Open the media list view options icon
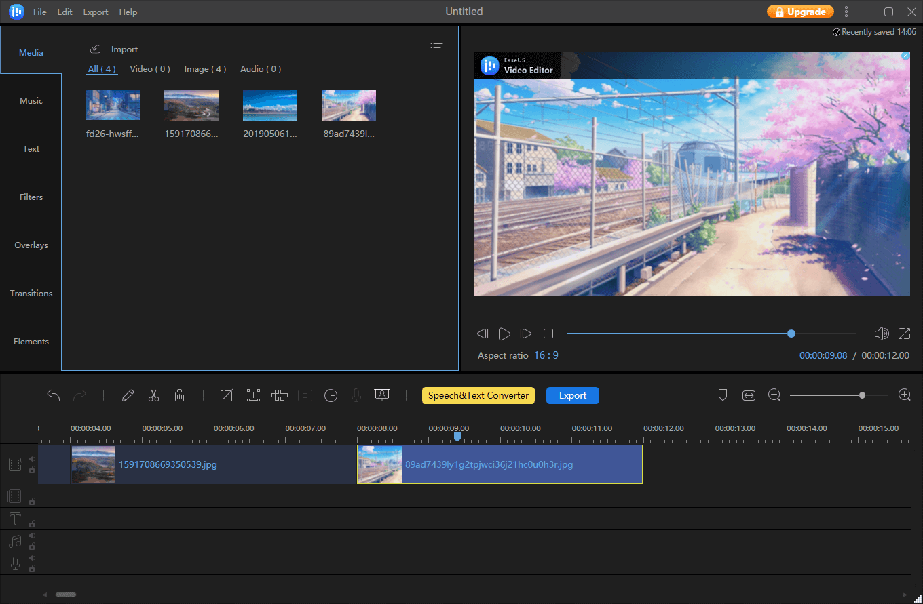The height and width of the screenshot is (604, 923). pyautogui.click(x=436, y=47)
